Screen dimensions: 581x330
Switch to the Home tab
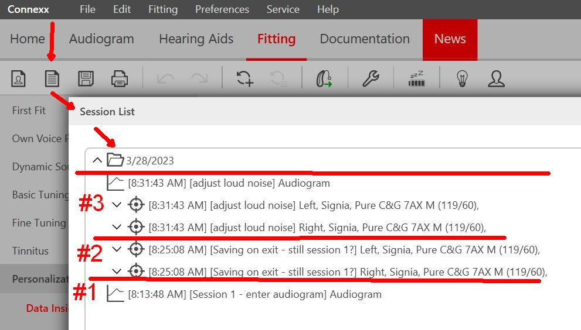28,39
